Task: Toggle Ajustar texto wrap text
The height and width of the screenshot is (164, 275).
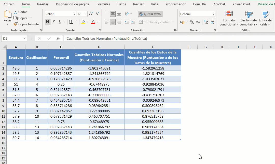Action: coord(150,14)
